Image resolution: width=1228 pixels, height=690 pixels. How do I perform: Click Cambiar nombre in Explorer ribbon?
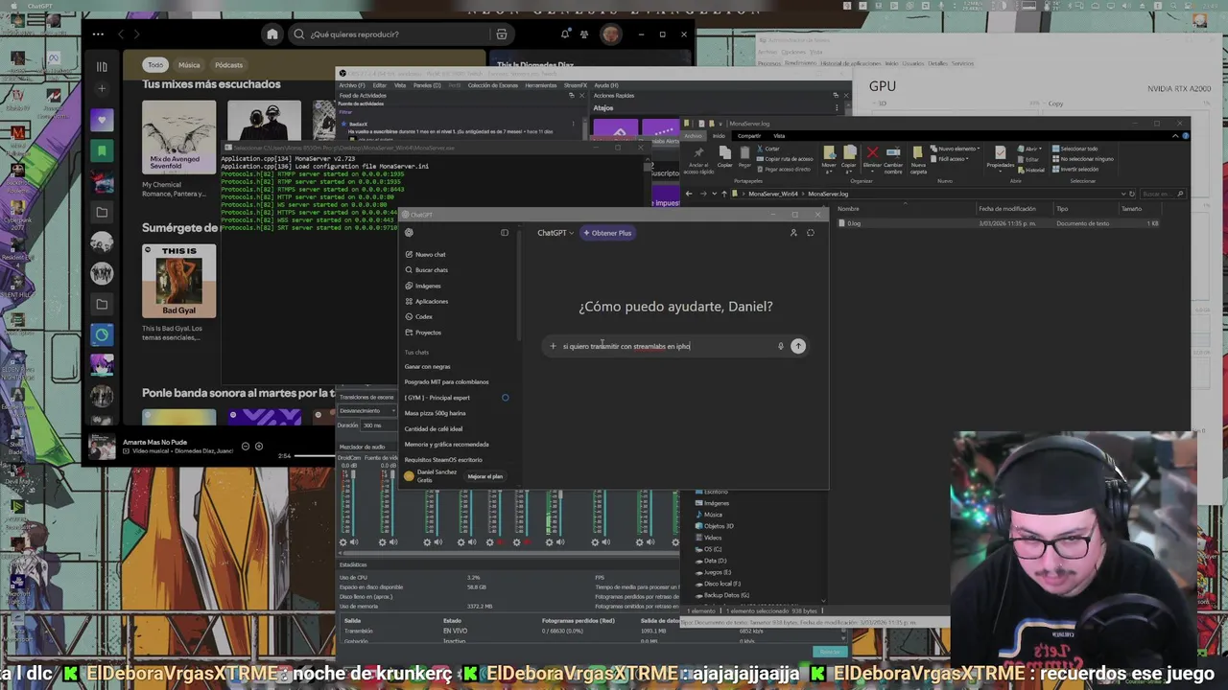(893, 160)
